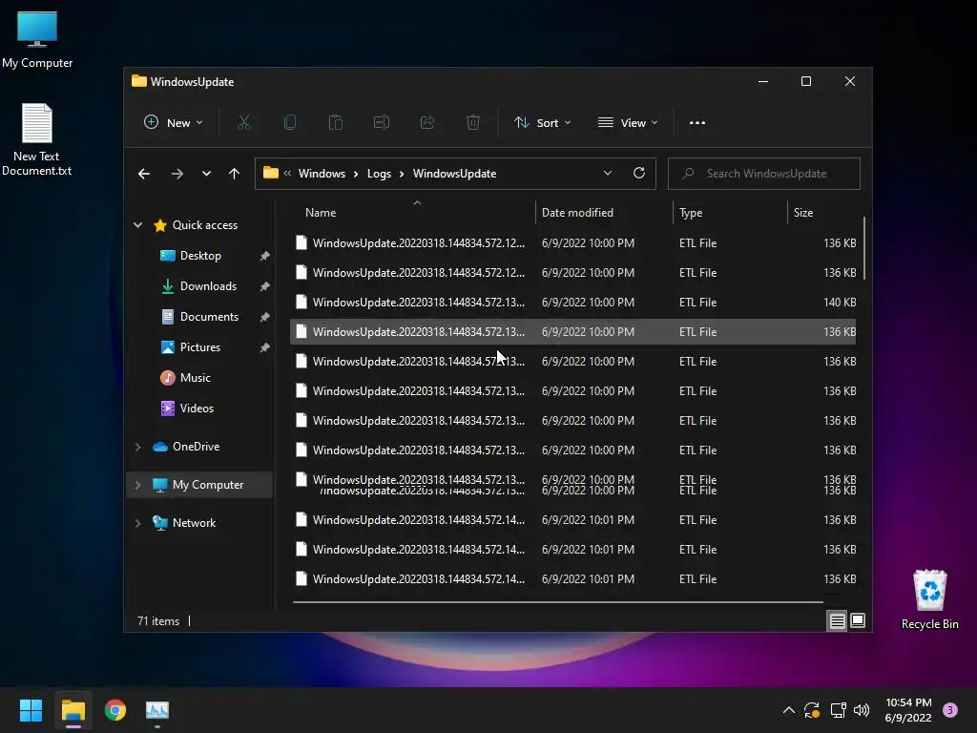
Task: Open recent locations chevron
Action: (206, 174)
